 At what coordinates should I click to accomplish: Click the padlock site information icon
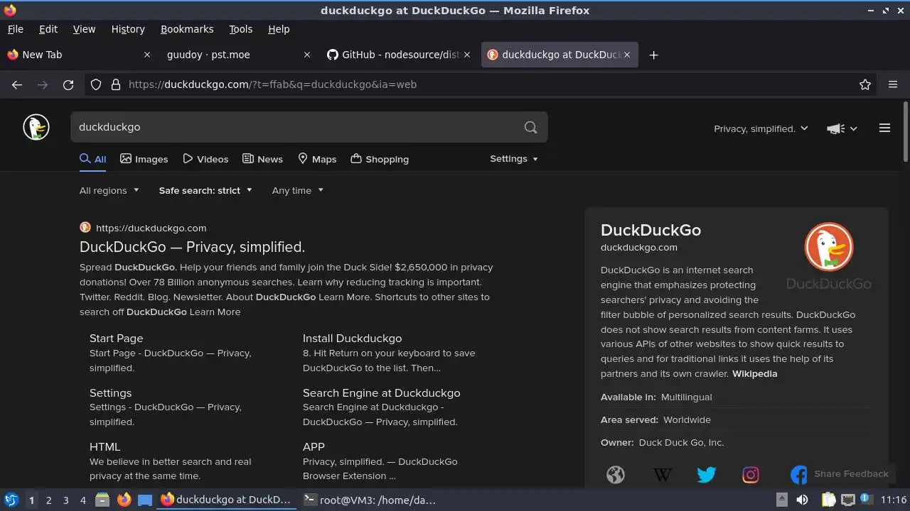116,84
